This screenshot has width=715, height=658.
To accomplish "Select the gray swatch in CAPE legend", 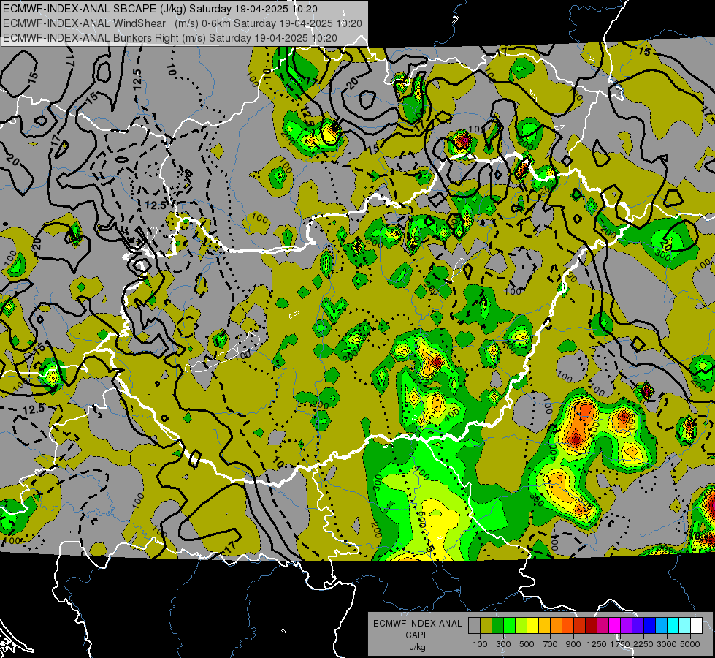I will (x=474, y=626).
